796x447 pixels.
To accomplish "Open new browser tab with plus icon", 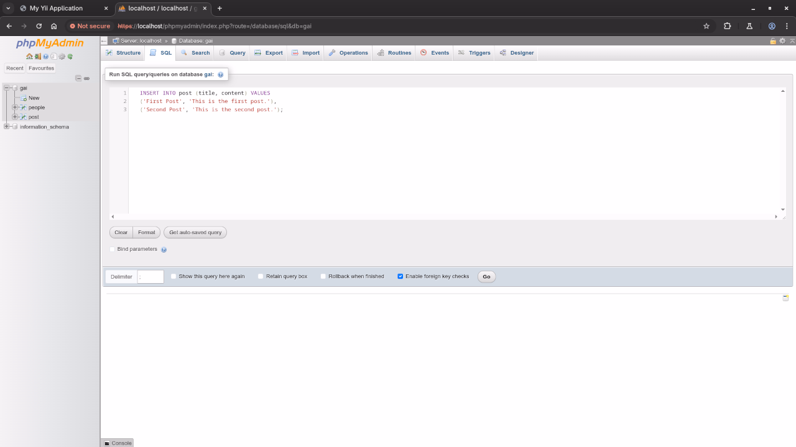I will click(220, 8).
